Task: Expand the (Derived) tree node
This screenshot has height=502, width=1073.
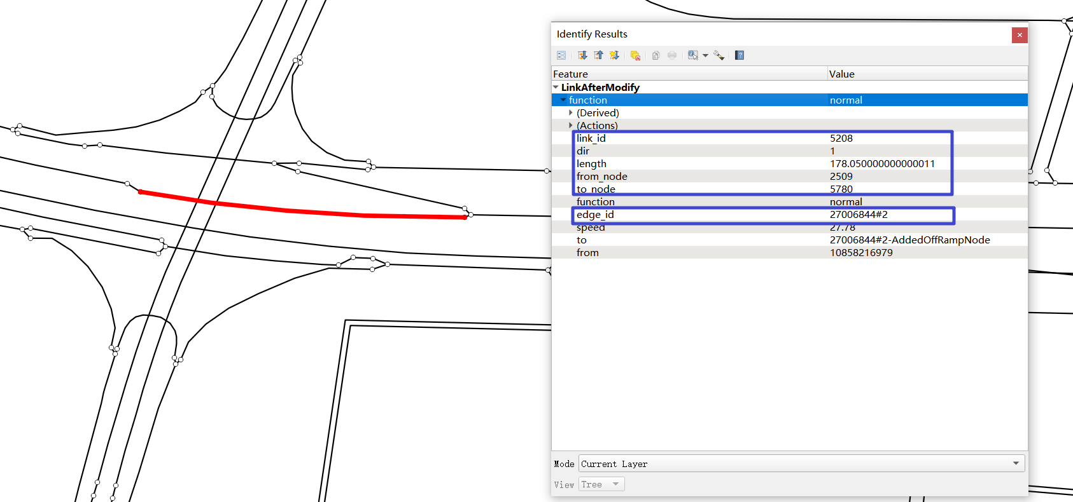Action: pyautogui.click(x=571, y=112)
